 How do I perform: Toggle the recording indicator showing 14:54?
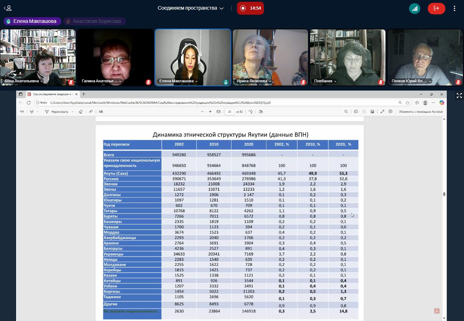pos(250,8)
